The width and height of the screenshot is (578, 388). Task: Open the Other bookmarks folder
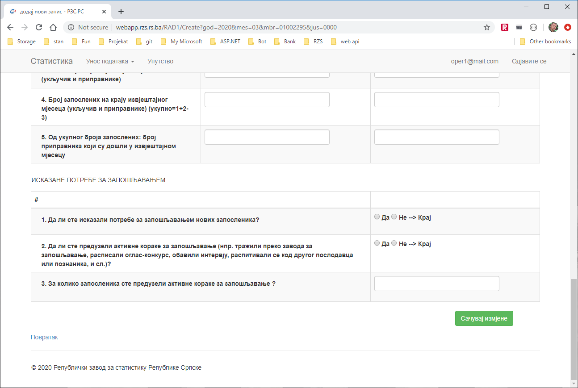pos(545,42)
